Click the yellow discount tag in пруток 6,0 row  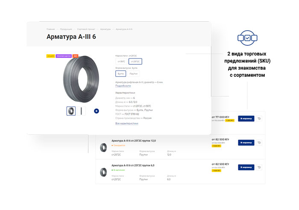coord(217,171)
